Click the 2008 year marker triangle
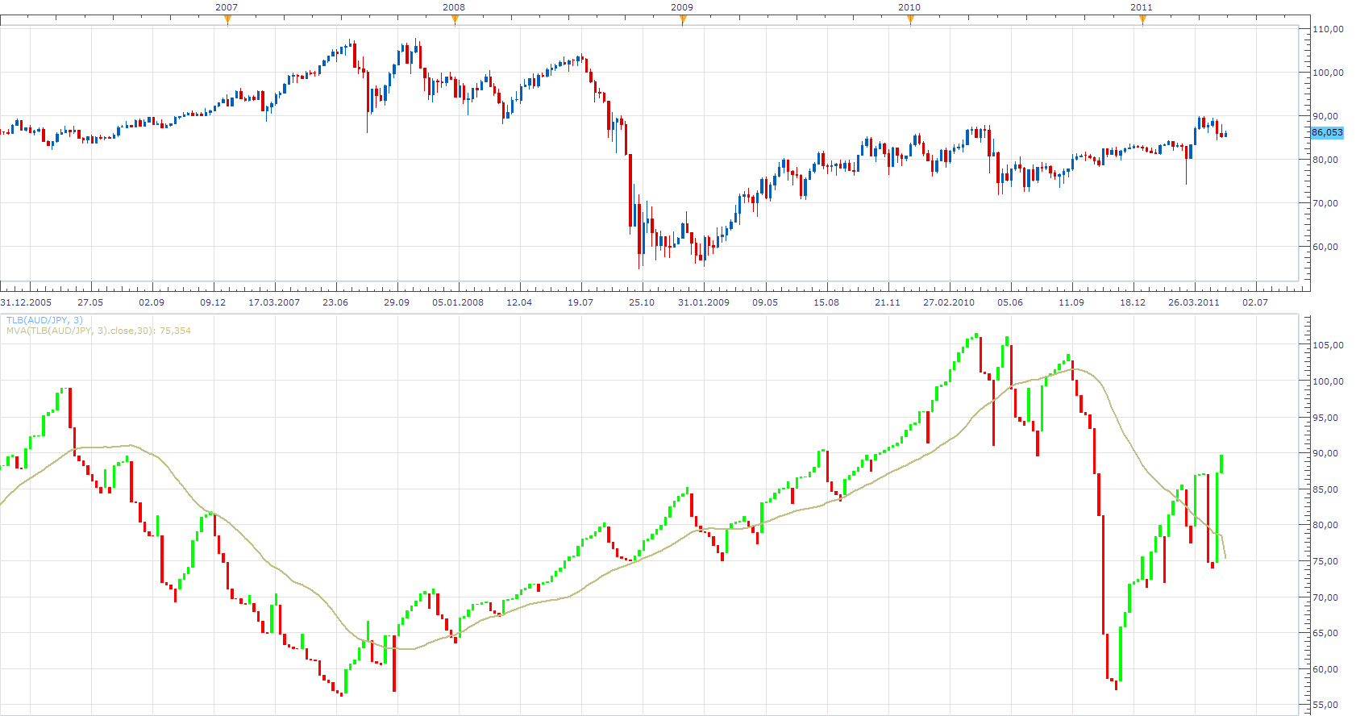Viewport: 1356px width, 716px height. point(455,20)
